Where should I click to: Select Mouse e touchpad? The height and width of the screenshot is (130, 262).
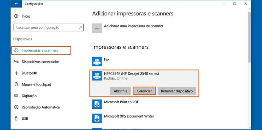pos(36,84)
